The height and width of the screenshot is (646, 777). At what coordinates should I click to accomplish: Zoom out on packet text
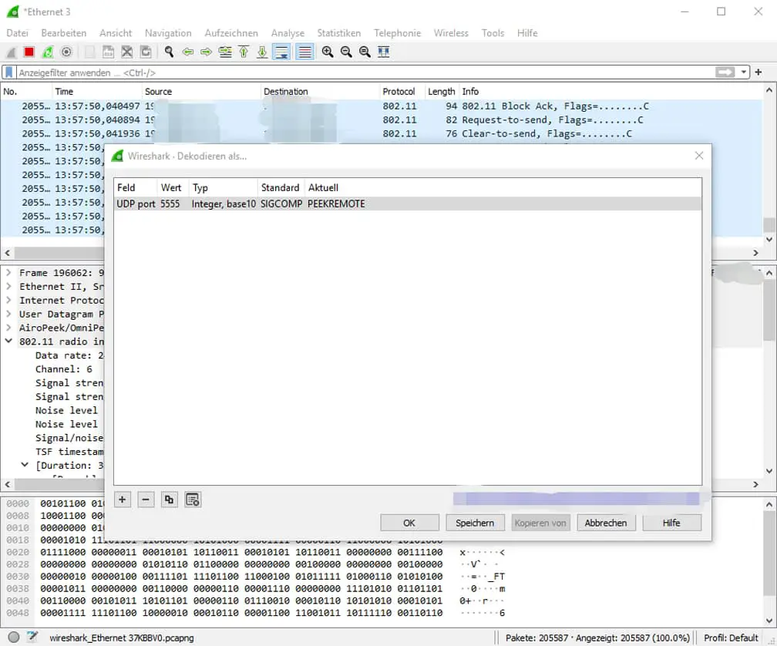(x=346, y=52)
